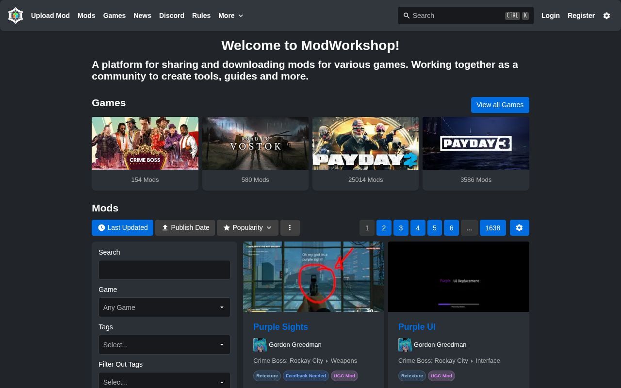The image size is (621, 388).
Task: Open the Any Game dropdown
Action: click(x=164, y=307)
